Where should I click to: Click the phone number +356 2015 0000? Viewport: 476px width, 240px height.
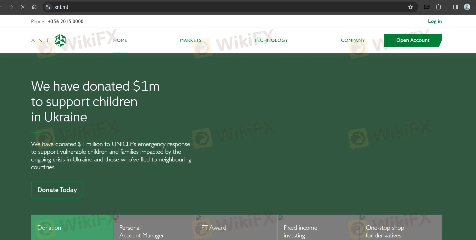point(66,21)
